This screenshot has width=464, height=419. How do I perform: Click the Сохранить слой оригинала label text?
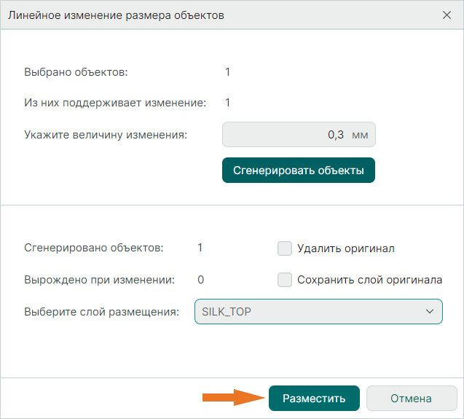[x=369, y=280]
